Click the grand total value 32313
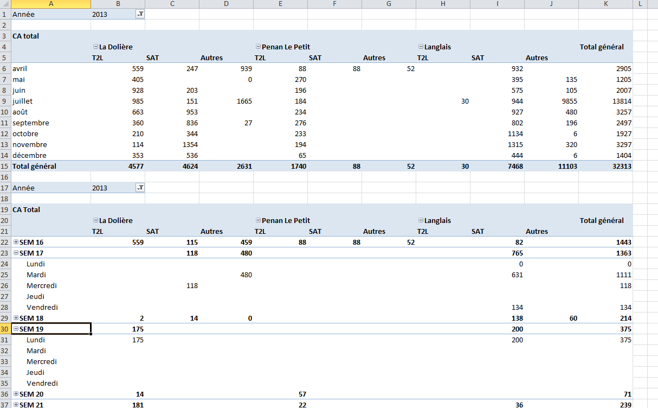658x408 pixels. click(x=621, y=166)
